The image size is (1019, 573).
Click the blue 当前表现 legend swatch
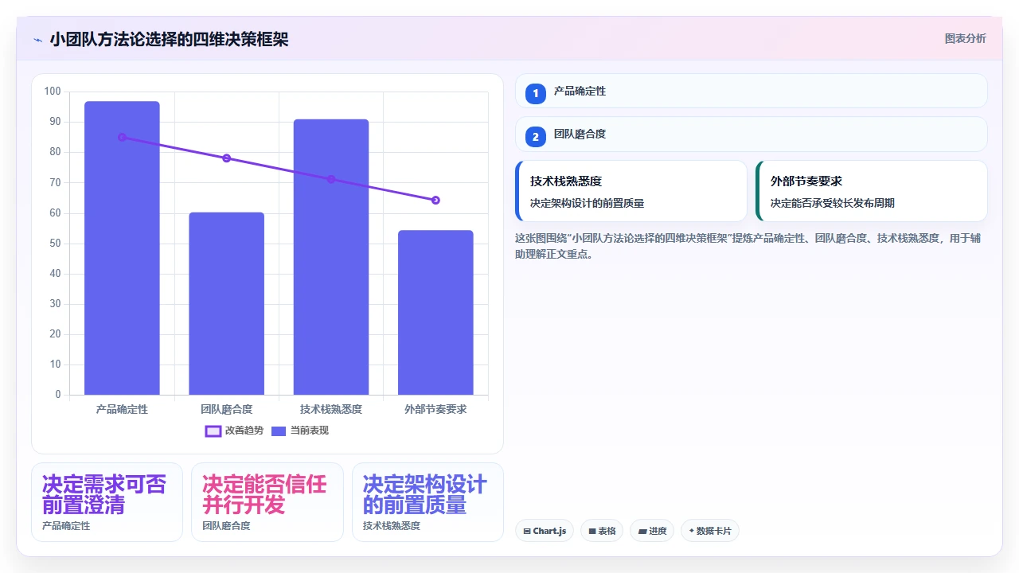(x=279, y=431)
